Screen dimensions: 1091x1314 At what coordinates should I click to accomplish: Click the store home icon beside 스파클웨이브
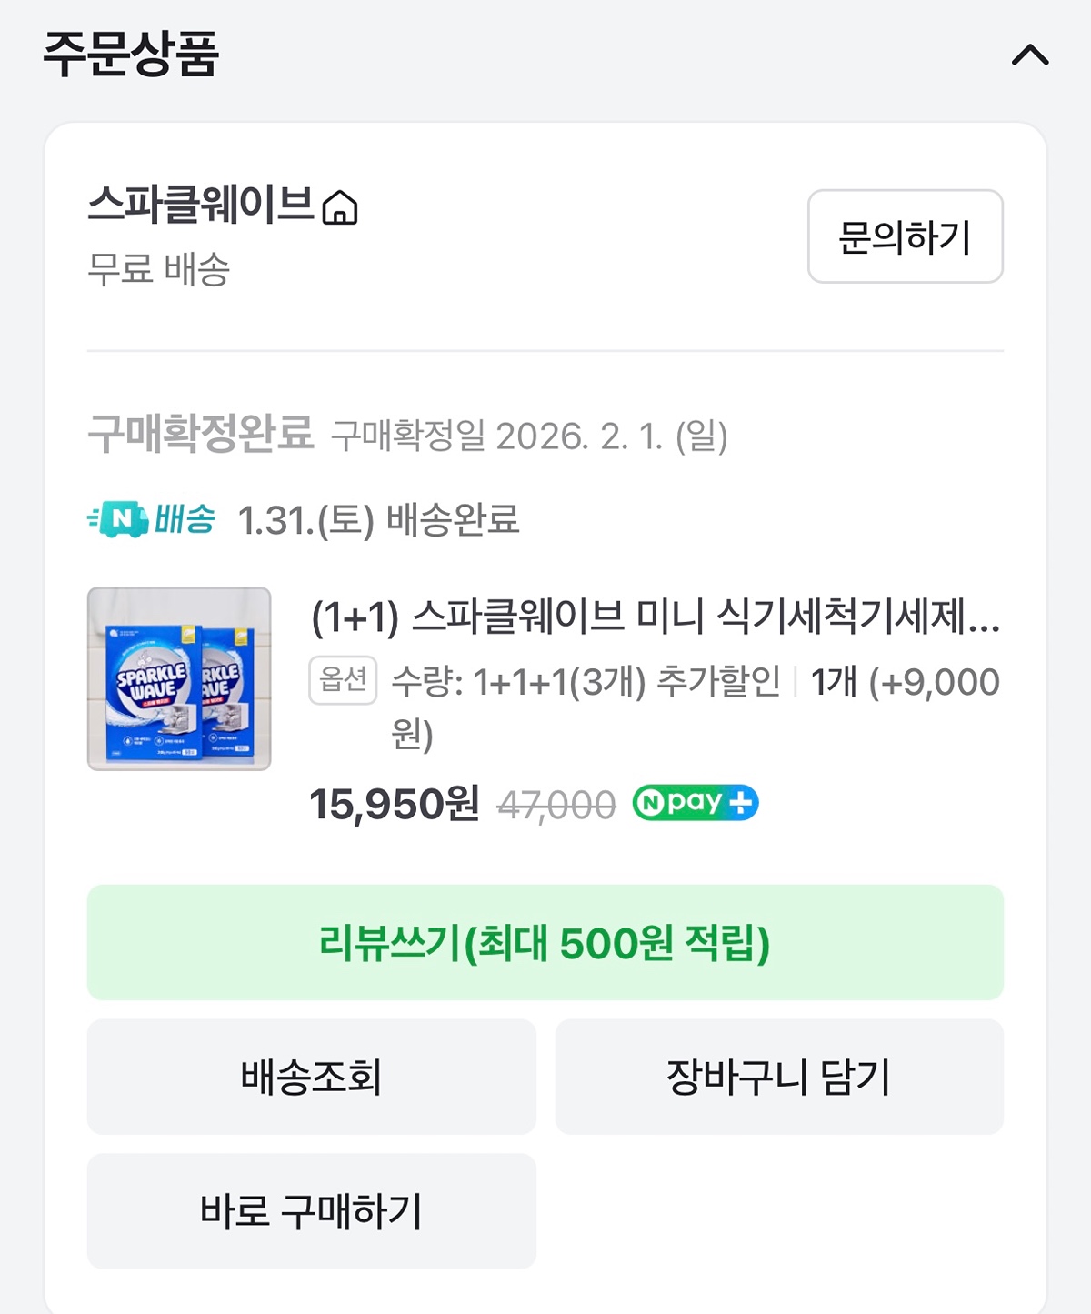[x=340, y=207]
